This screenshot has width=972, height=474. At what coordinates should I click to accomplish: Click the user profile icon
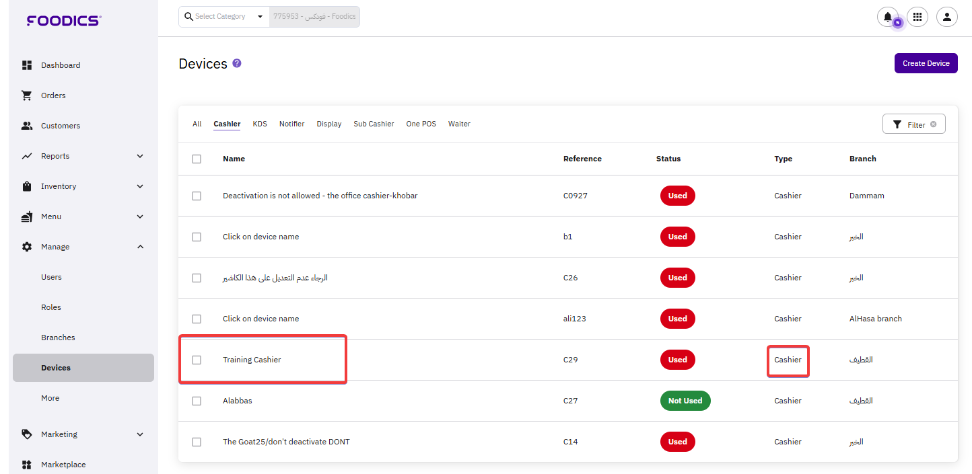coord(946,17)
